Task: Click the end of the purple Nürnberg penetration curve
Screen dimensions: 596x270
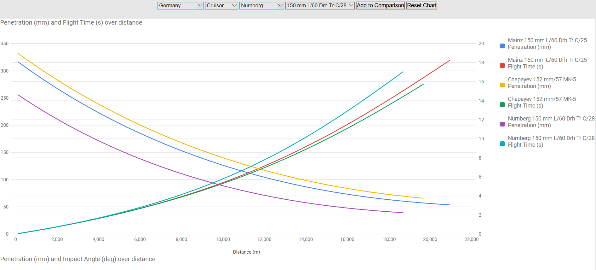Action: pos(403,213)
